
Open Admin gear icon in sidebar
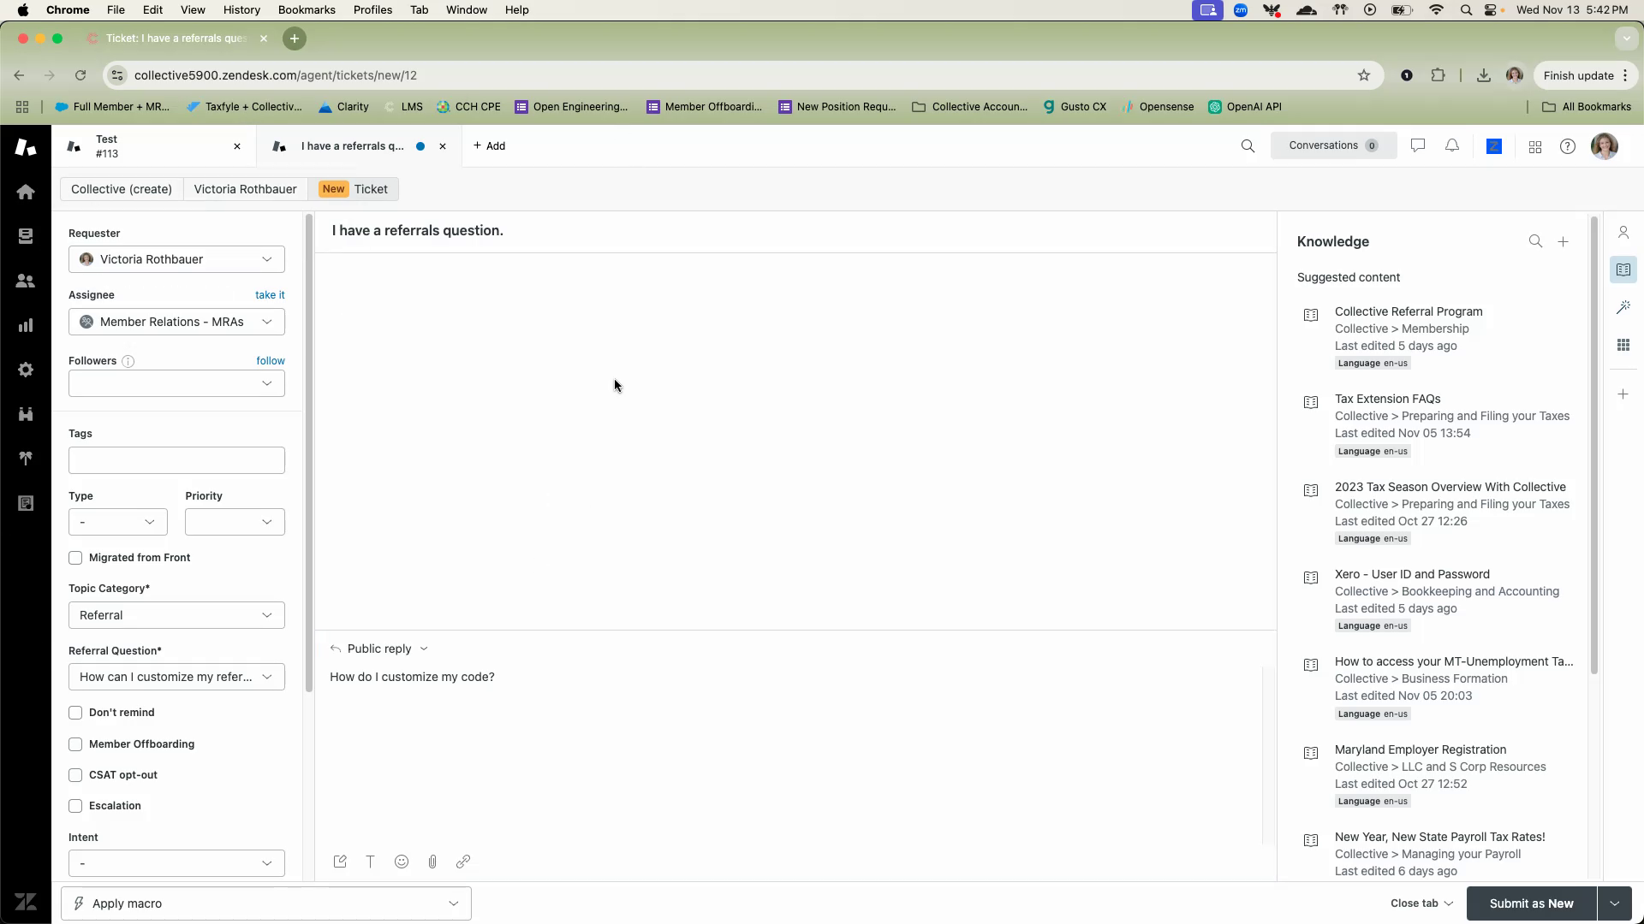[x=26, y=370]
